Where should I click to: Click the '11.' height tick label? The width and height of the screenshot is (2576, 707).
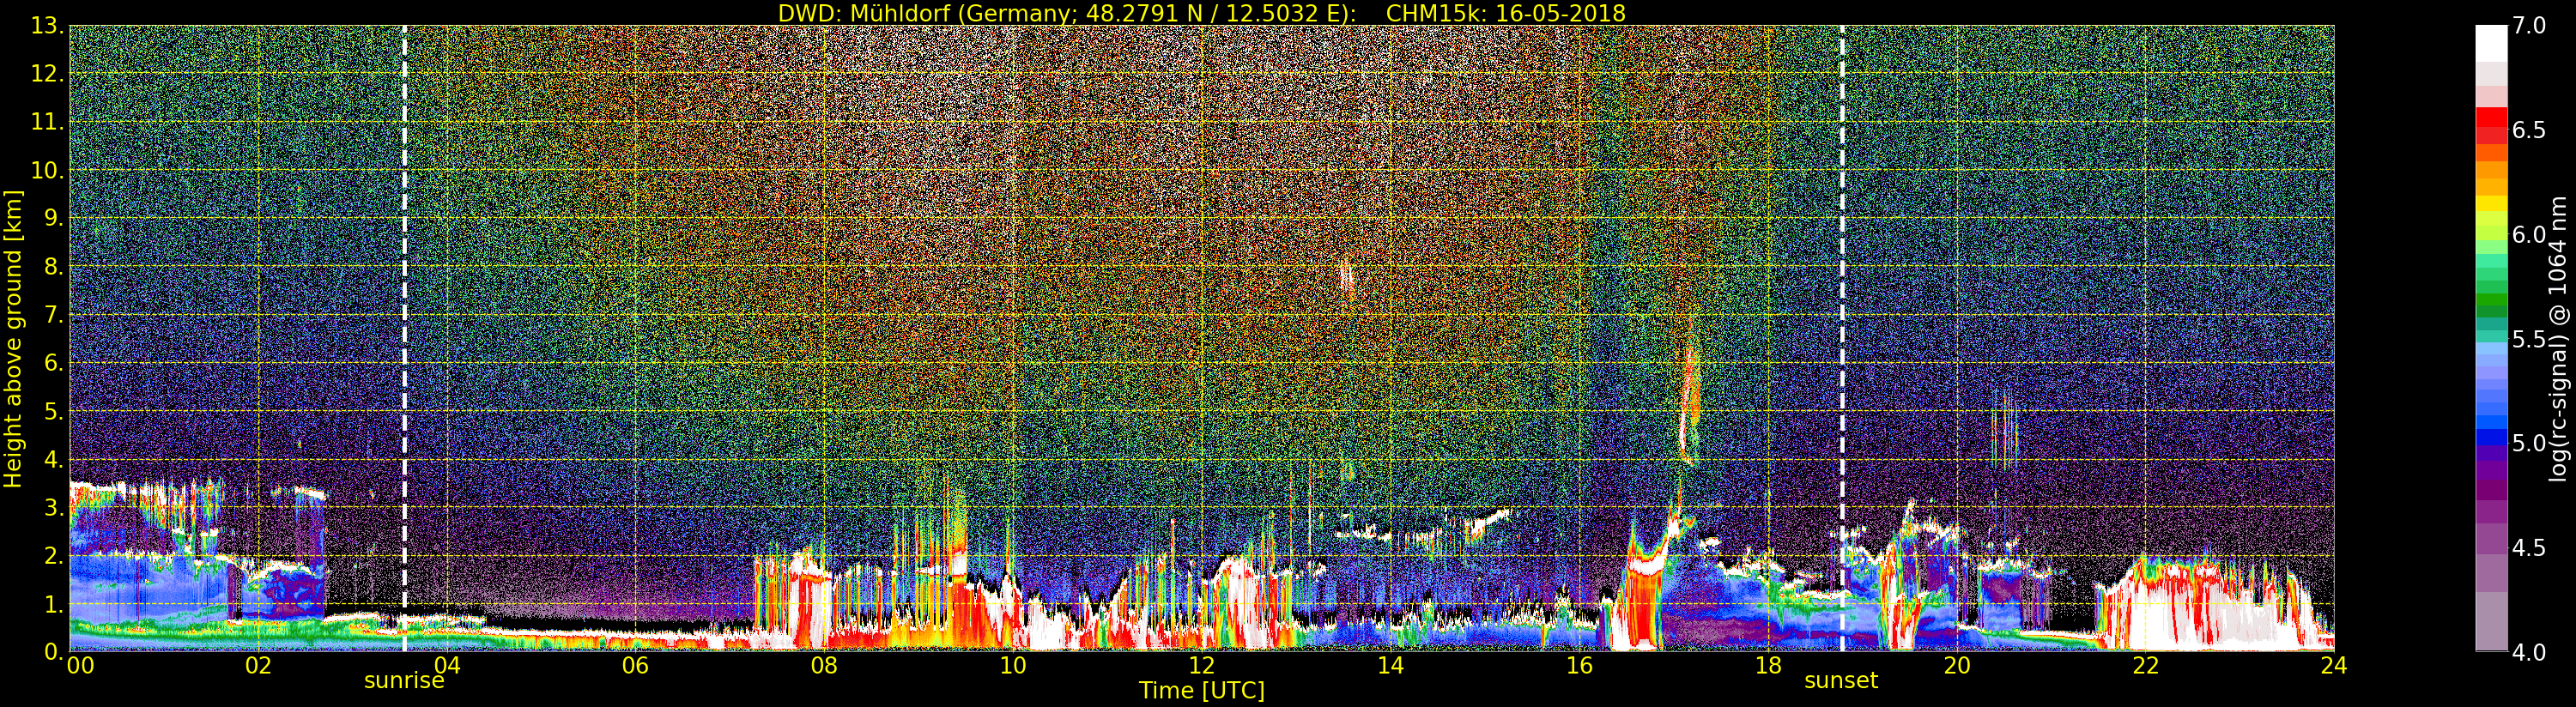pyautogui.click(x=47, y=122)
